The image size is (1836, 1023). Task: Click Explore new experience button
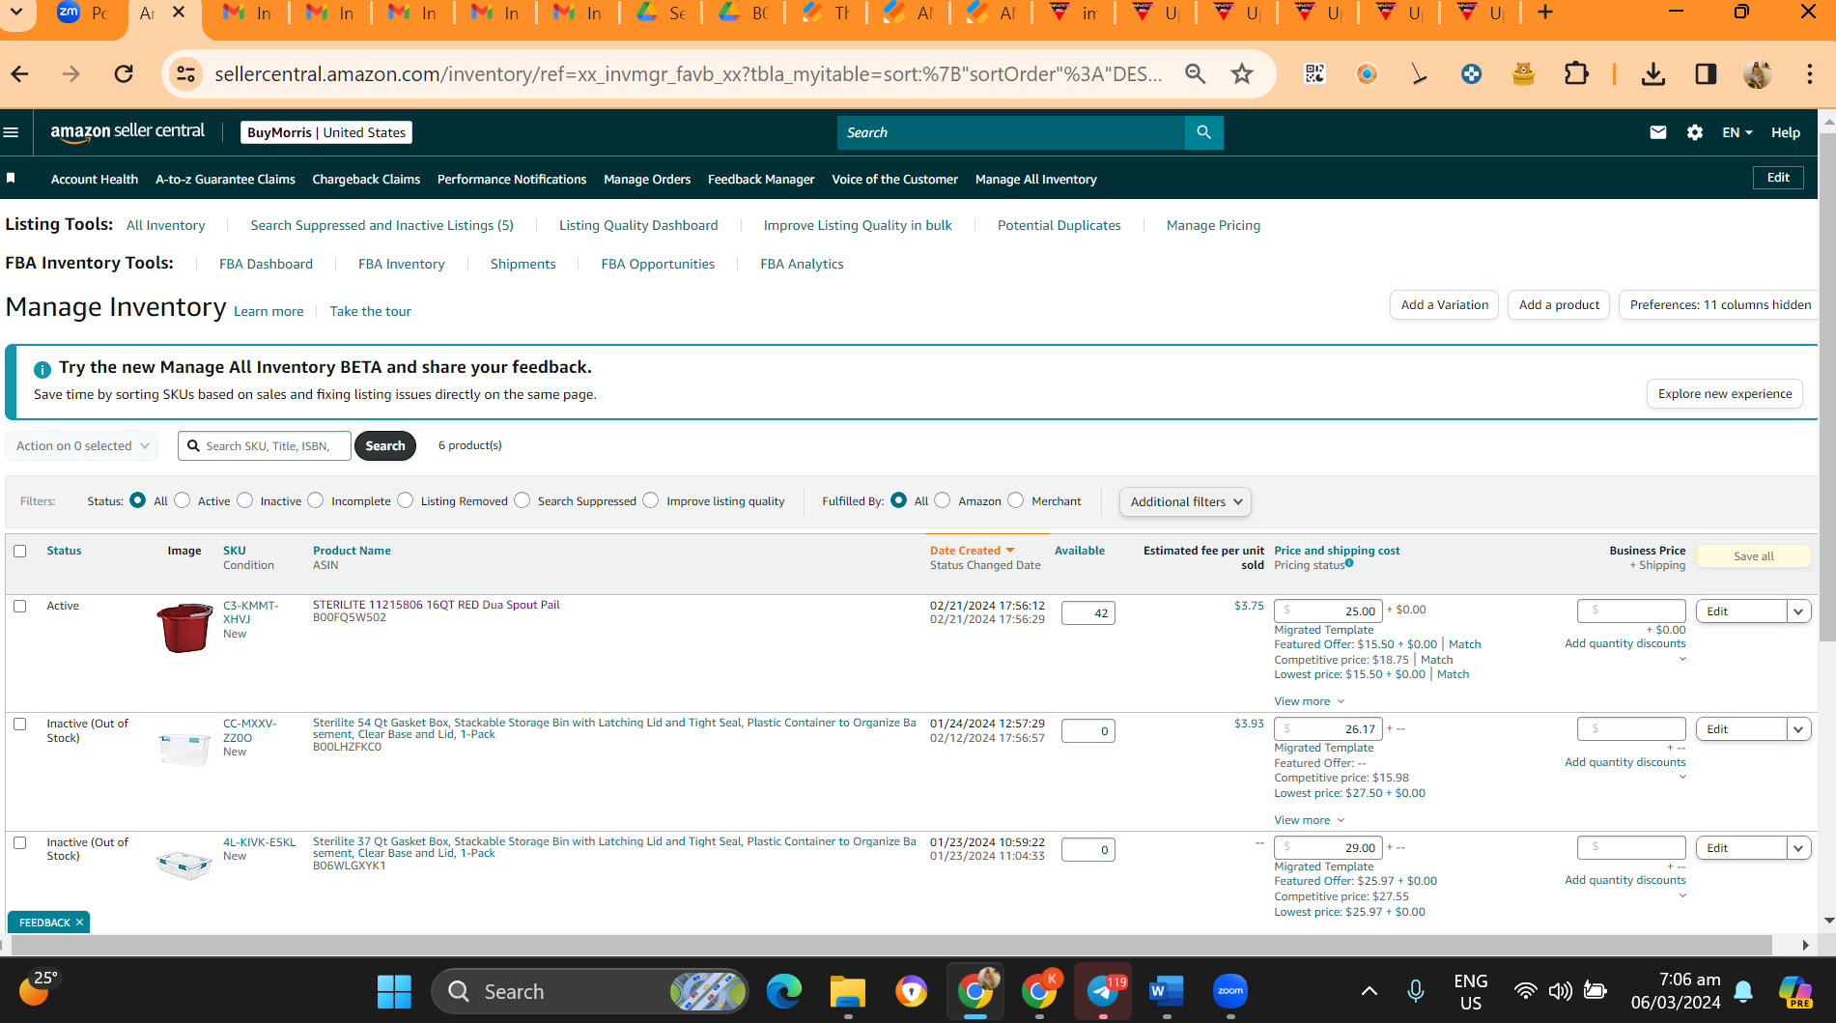coord(1725,393)
